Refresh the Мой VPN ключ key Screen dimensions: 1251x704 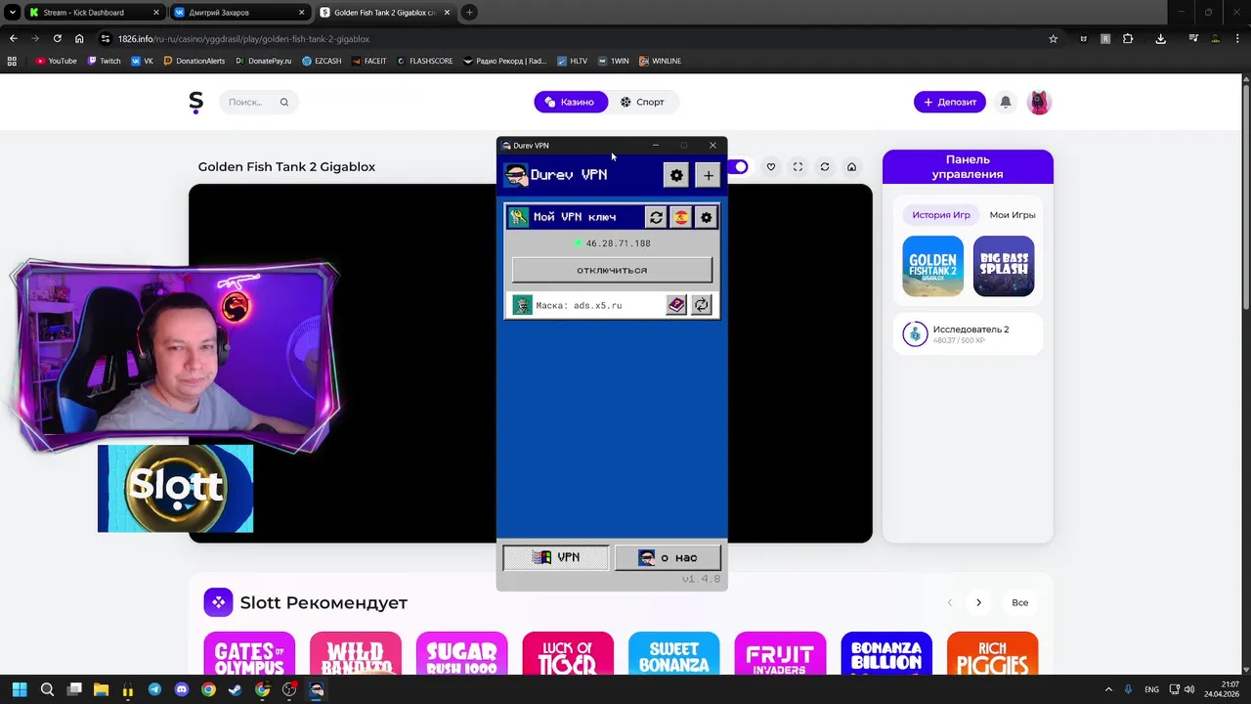[x=656, y=217]
